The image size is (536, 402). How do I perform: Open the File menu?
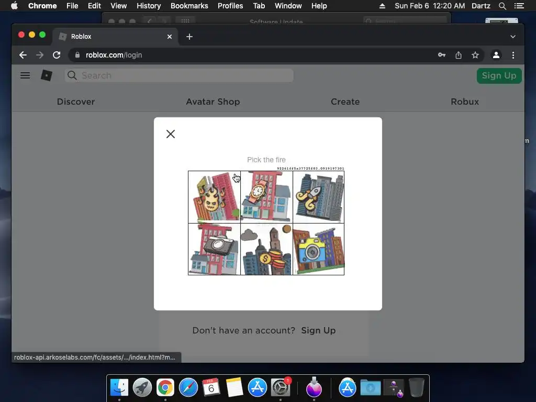click(x=72, y=6)
